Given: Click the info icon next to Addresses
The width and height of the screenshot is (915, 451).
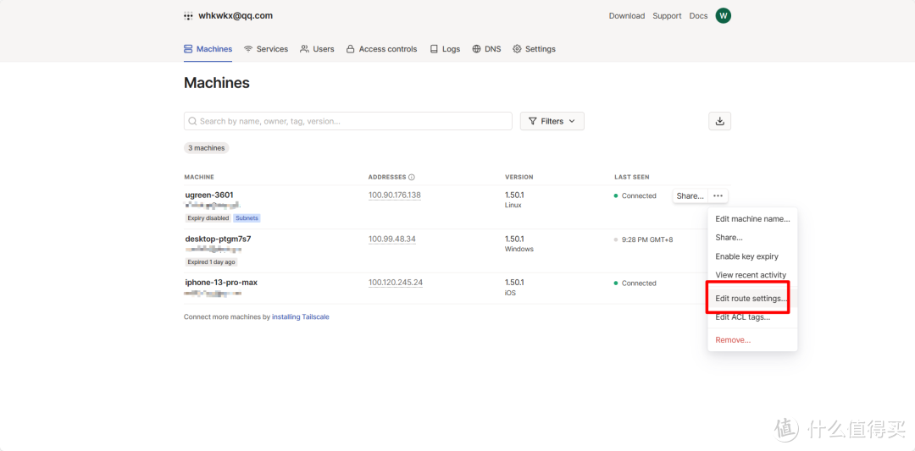Looking at the screenshot, I should coord(412,177).
